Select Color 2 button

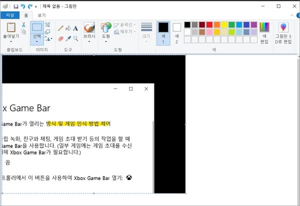tap(177, 33)
